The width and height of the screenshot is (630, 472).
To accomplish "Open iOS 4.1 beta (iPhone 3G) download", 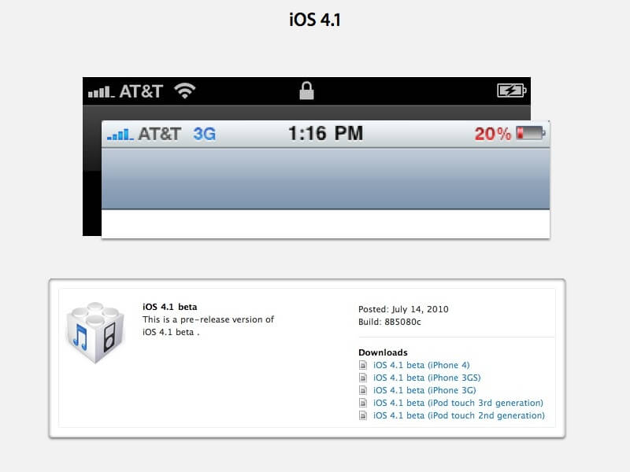I will [424, 390].
